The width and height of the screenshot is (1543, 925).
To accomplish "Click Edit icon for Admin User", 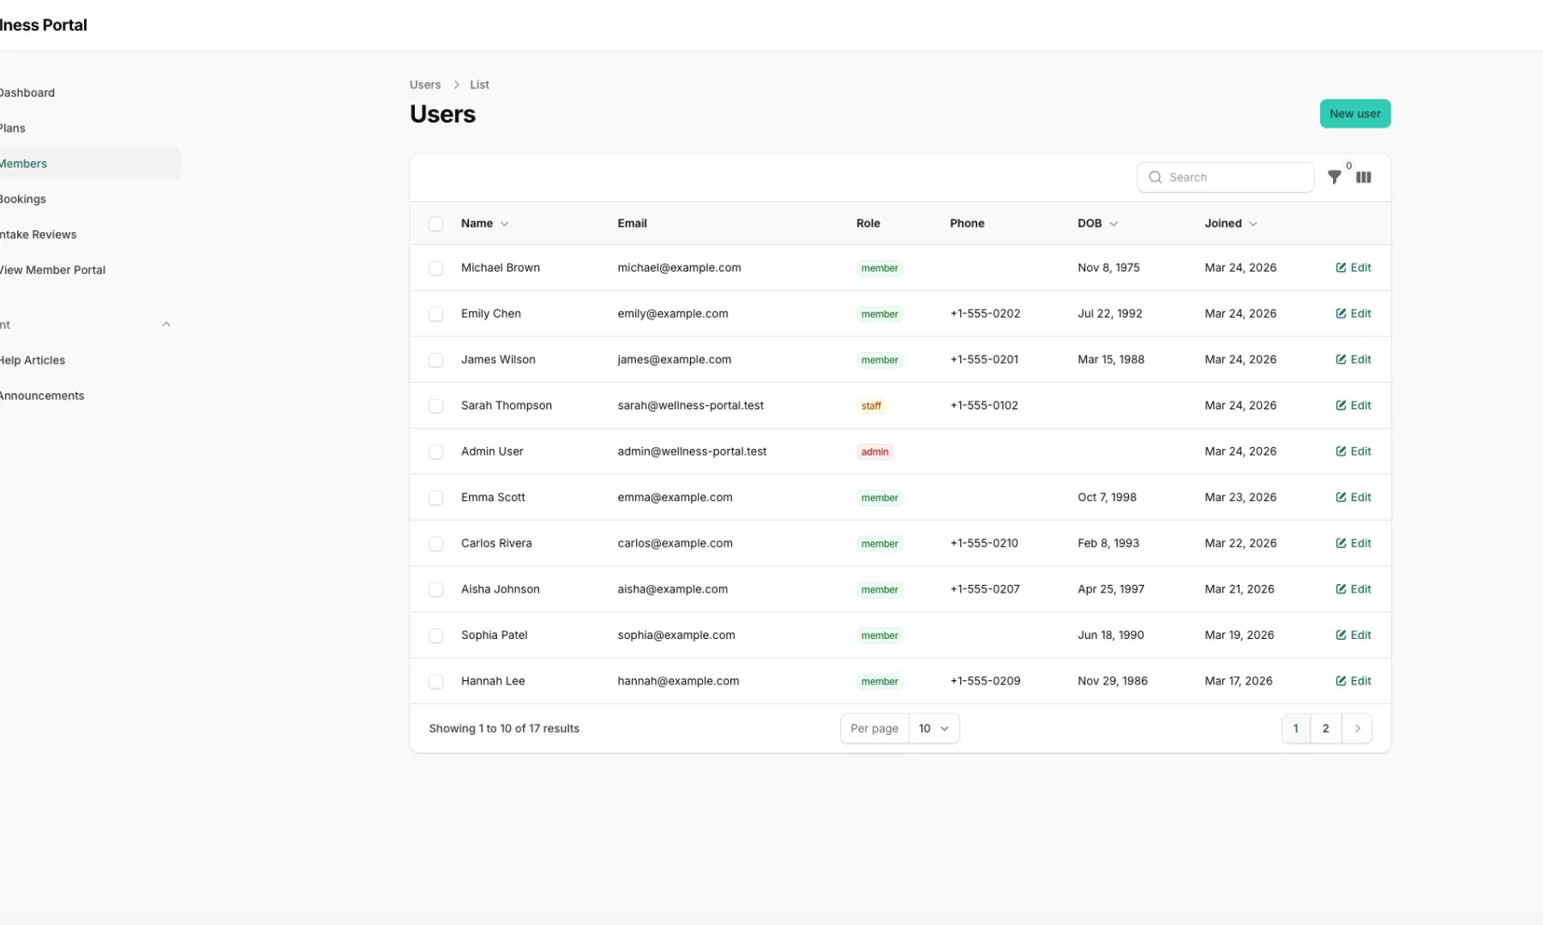I will [x=1341, y=451].
